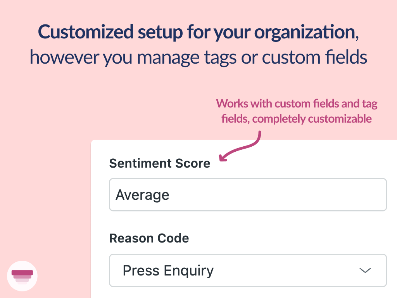This screenshot has height=298, width=397.
Task: Click the Reason Code field label
Action: click(149, 238)
